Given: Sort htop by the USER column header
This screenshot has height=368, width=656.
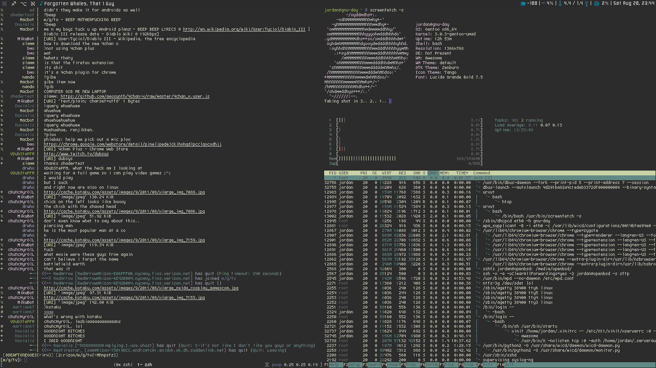Looking at the screenshot, I should click(344, 173).
